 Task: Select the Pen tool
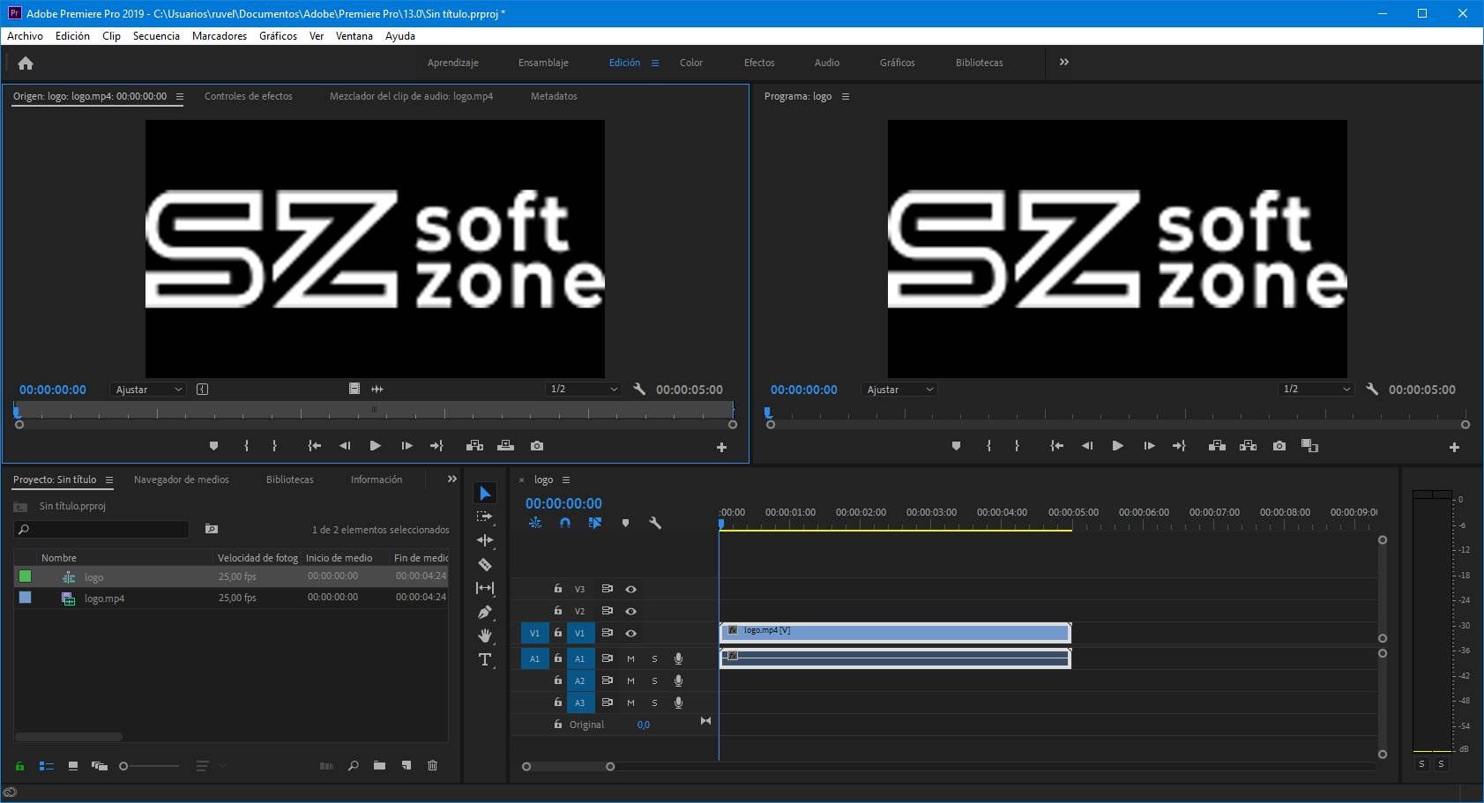[485, 612]
